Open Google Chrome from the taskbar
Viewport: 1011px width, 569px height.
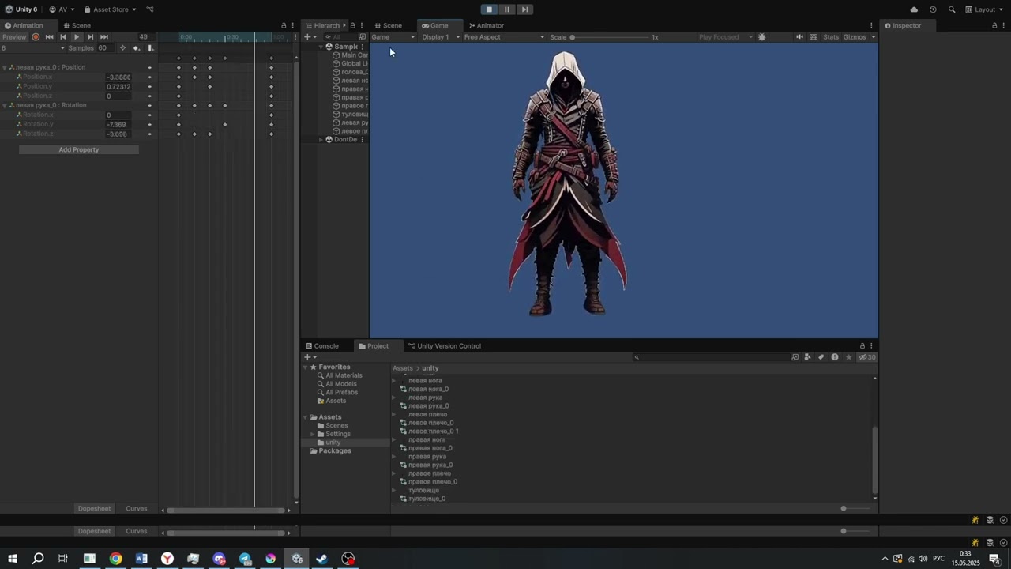(x=115, y=559)
